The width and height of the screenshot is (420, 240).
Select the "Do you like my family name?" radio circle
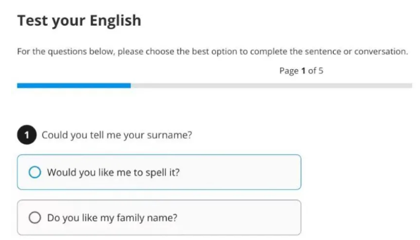pyautogui.click(x=35, y=217)
